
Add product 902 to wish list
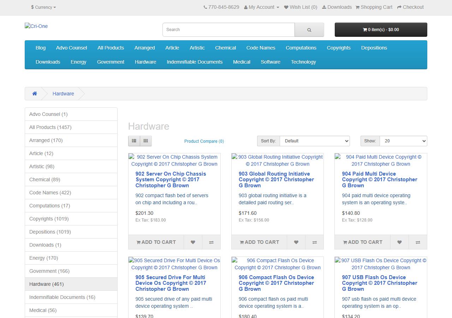(193, 242)
